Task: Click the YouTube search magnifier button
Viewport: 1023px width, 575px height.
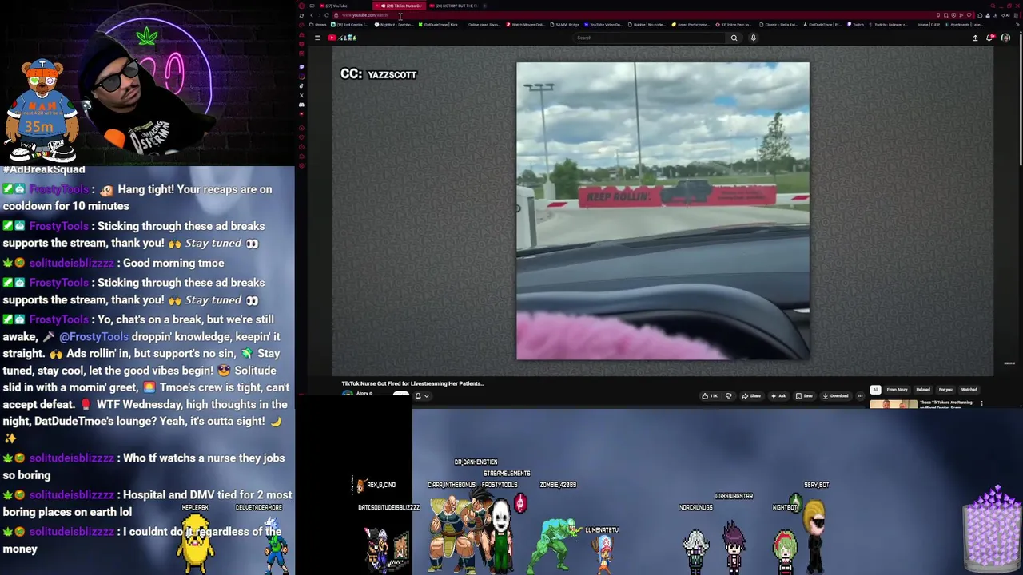Action: 734,38
